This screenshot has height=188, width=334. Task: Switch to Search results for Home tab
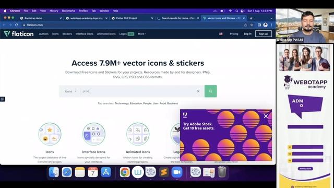tap(178, 18)
